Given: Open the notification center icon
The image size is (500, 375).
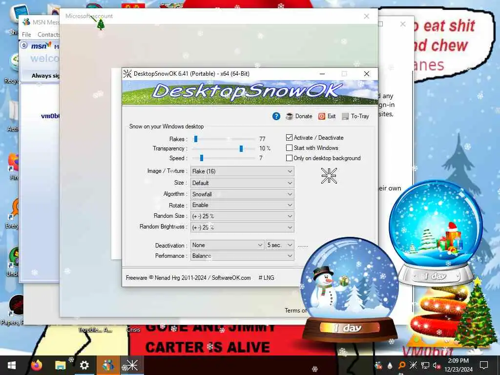Looking at the screenshot, I should 484,365.
